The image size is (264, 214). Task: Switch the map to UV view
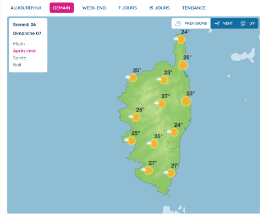point(248,24)
